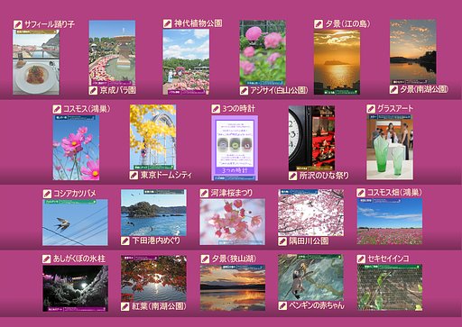Click the pencil icon beside グラスアート
Viewport: 462px width, 327px height.
[371, 109]
